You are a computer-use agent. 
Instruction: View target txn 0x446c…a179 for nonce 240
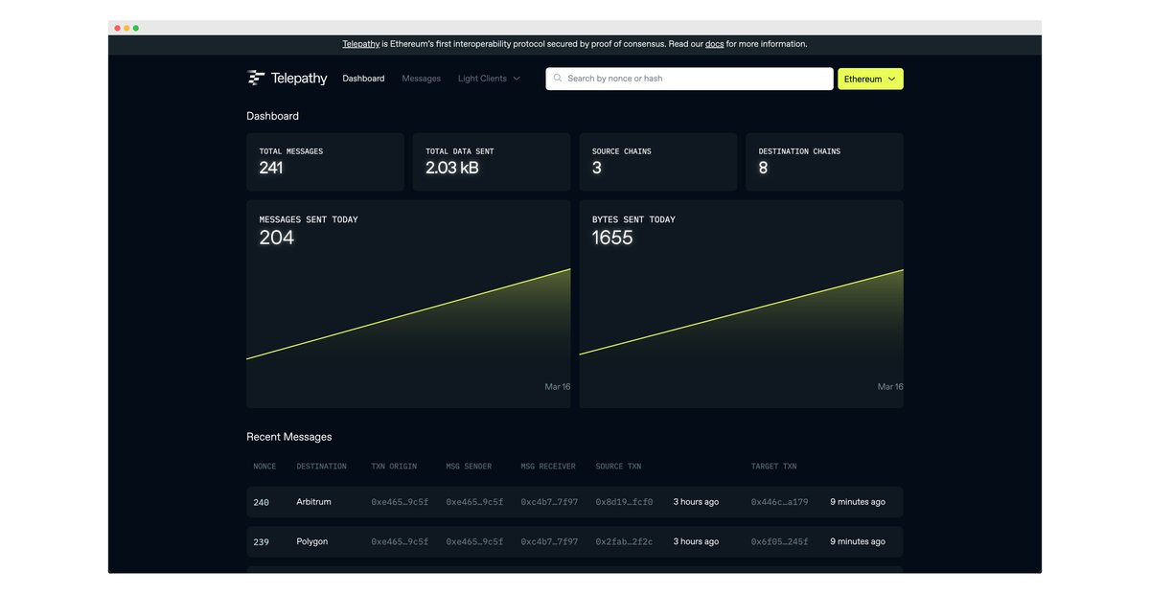coord(778,501)
